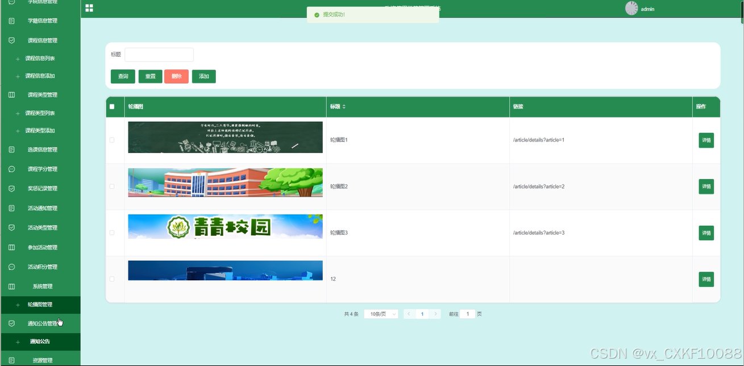Sort table by the 标题 column arrows
744x366 pixels.
tap(343, 107)
